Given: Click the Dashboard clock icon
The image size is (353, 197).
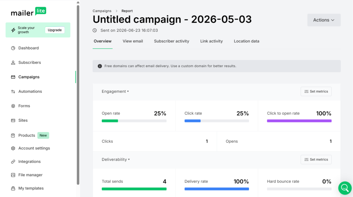Looking at the screenshot, I should [x=13, y=48].
